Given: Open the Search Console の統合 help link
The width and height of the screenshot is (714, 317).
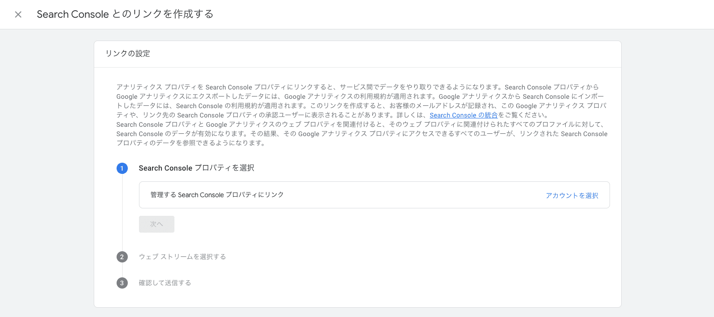Looking at the screenshot, I should [463, 115].
